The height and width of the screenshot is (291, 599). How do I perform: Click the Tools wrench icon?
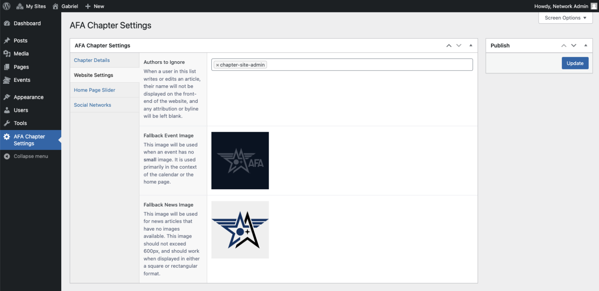click(7, 123)
